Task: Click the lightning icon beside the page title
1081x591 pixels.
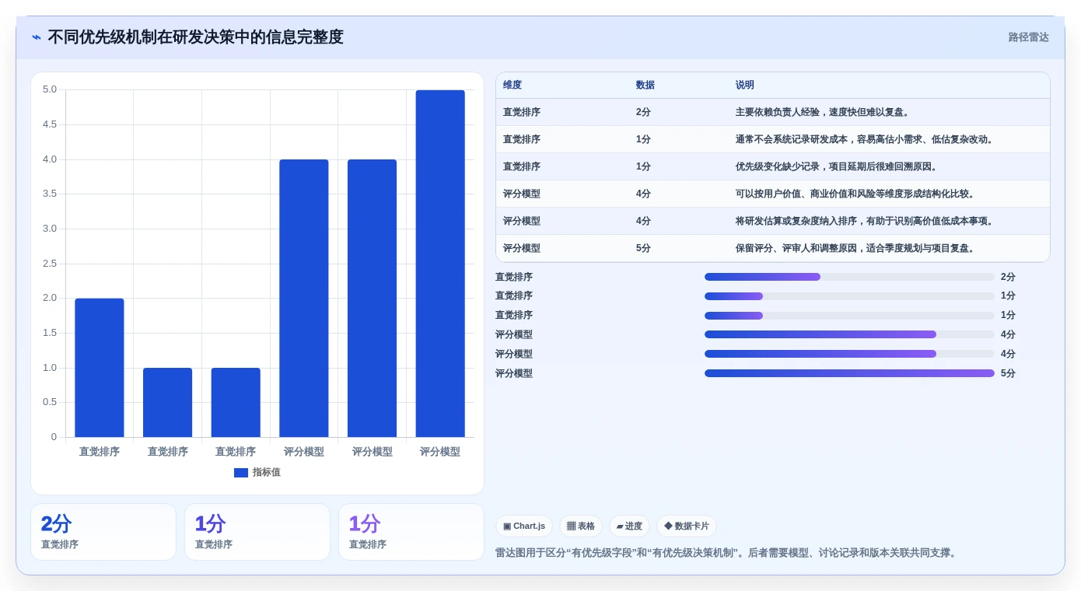Action: [37, 37]
